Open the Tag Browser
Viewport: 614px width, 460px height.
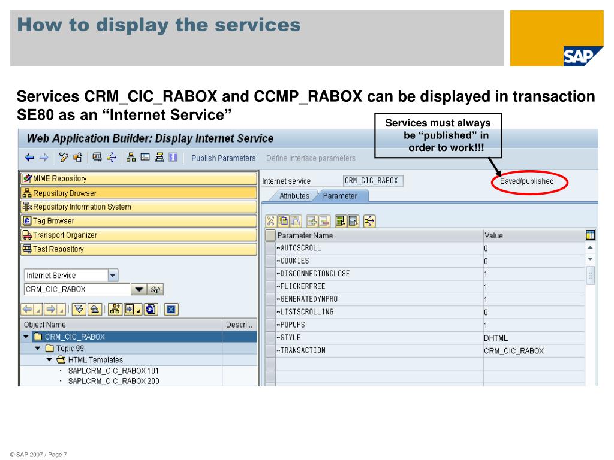click(139, 221)
